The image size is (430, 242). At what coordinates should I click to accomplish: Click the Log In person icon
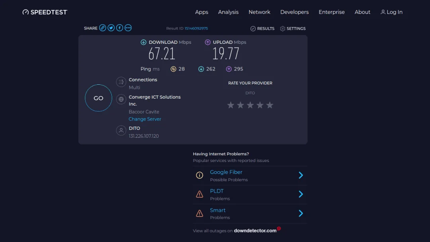coord(383,12)
